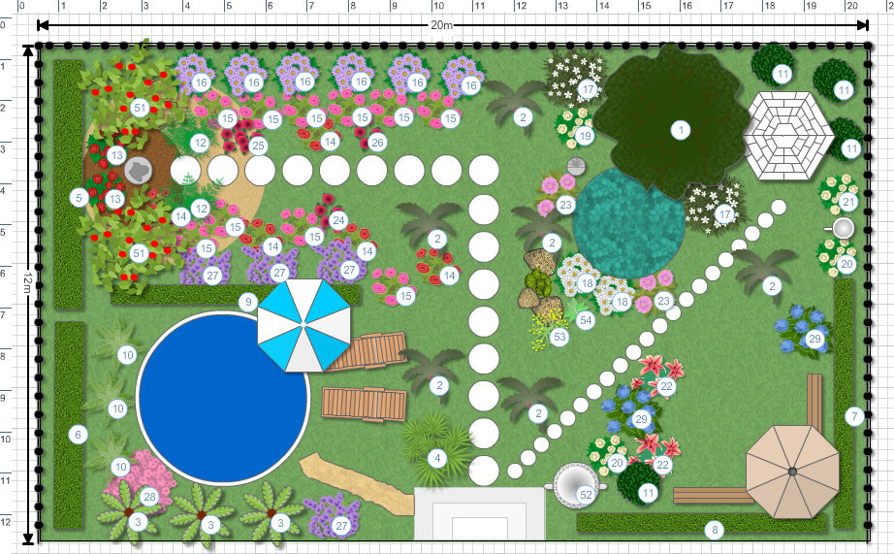Select the beige octagonal patio umbrella

pyautogui.click(x=792, y=472)
